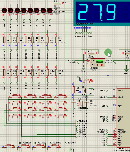Select capacitor C5 symbol
Image resolution: width=130 pixels, height=152 pixels.
tap(85, 91)
